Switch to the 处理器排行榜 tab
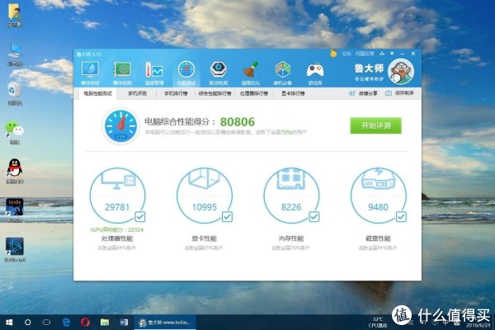The width and height of the screenshot is (495, 330). pos(254,93)
